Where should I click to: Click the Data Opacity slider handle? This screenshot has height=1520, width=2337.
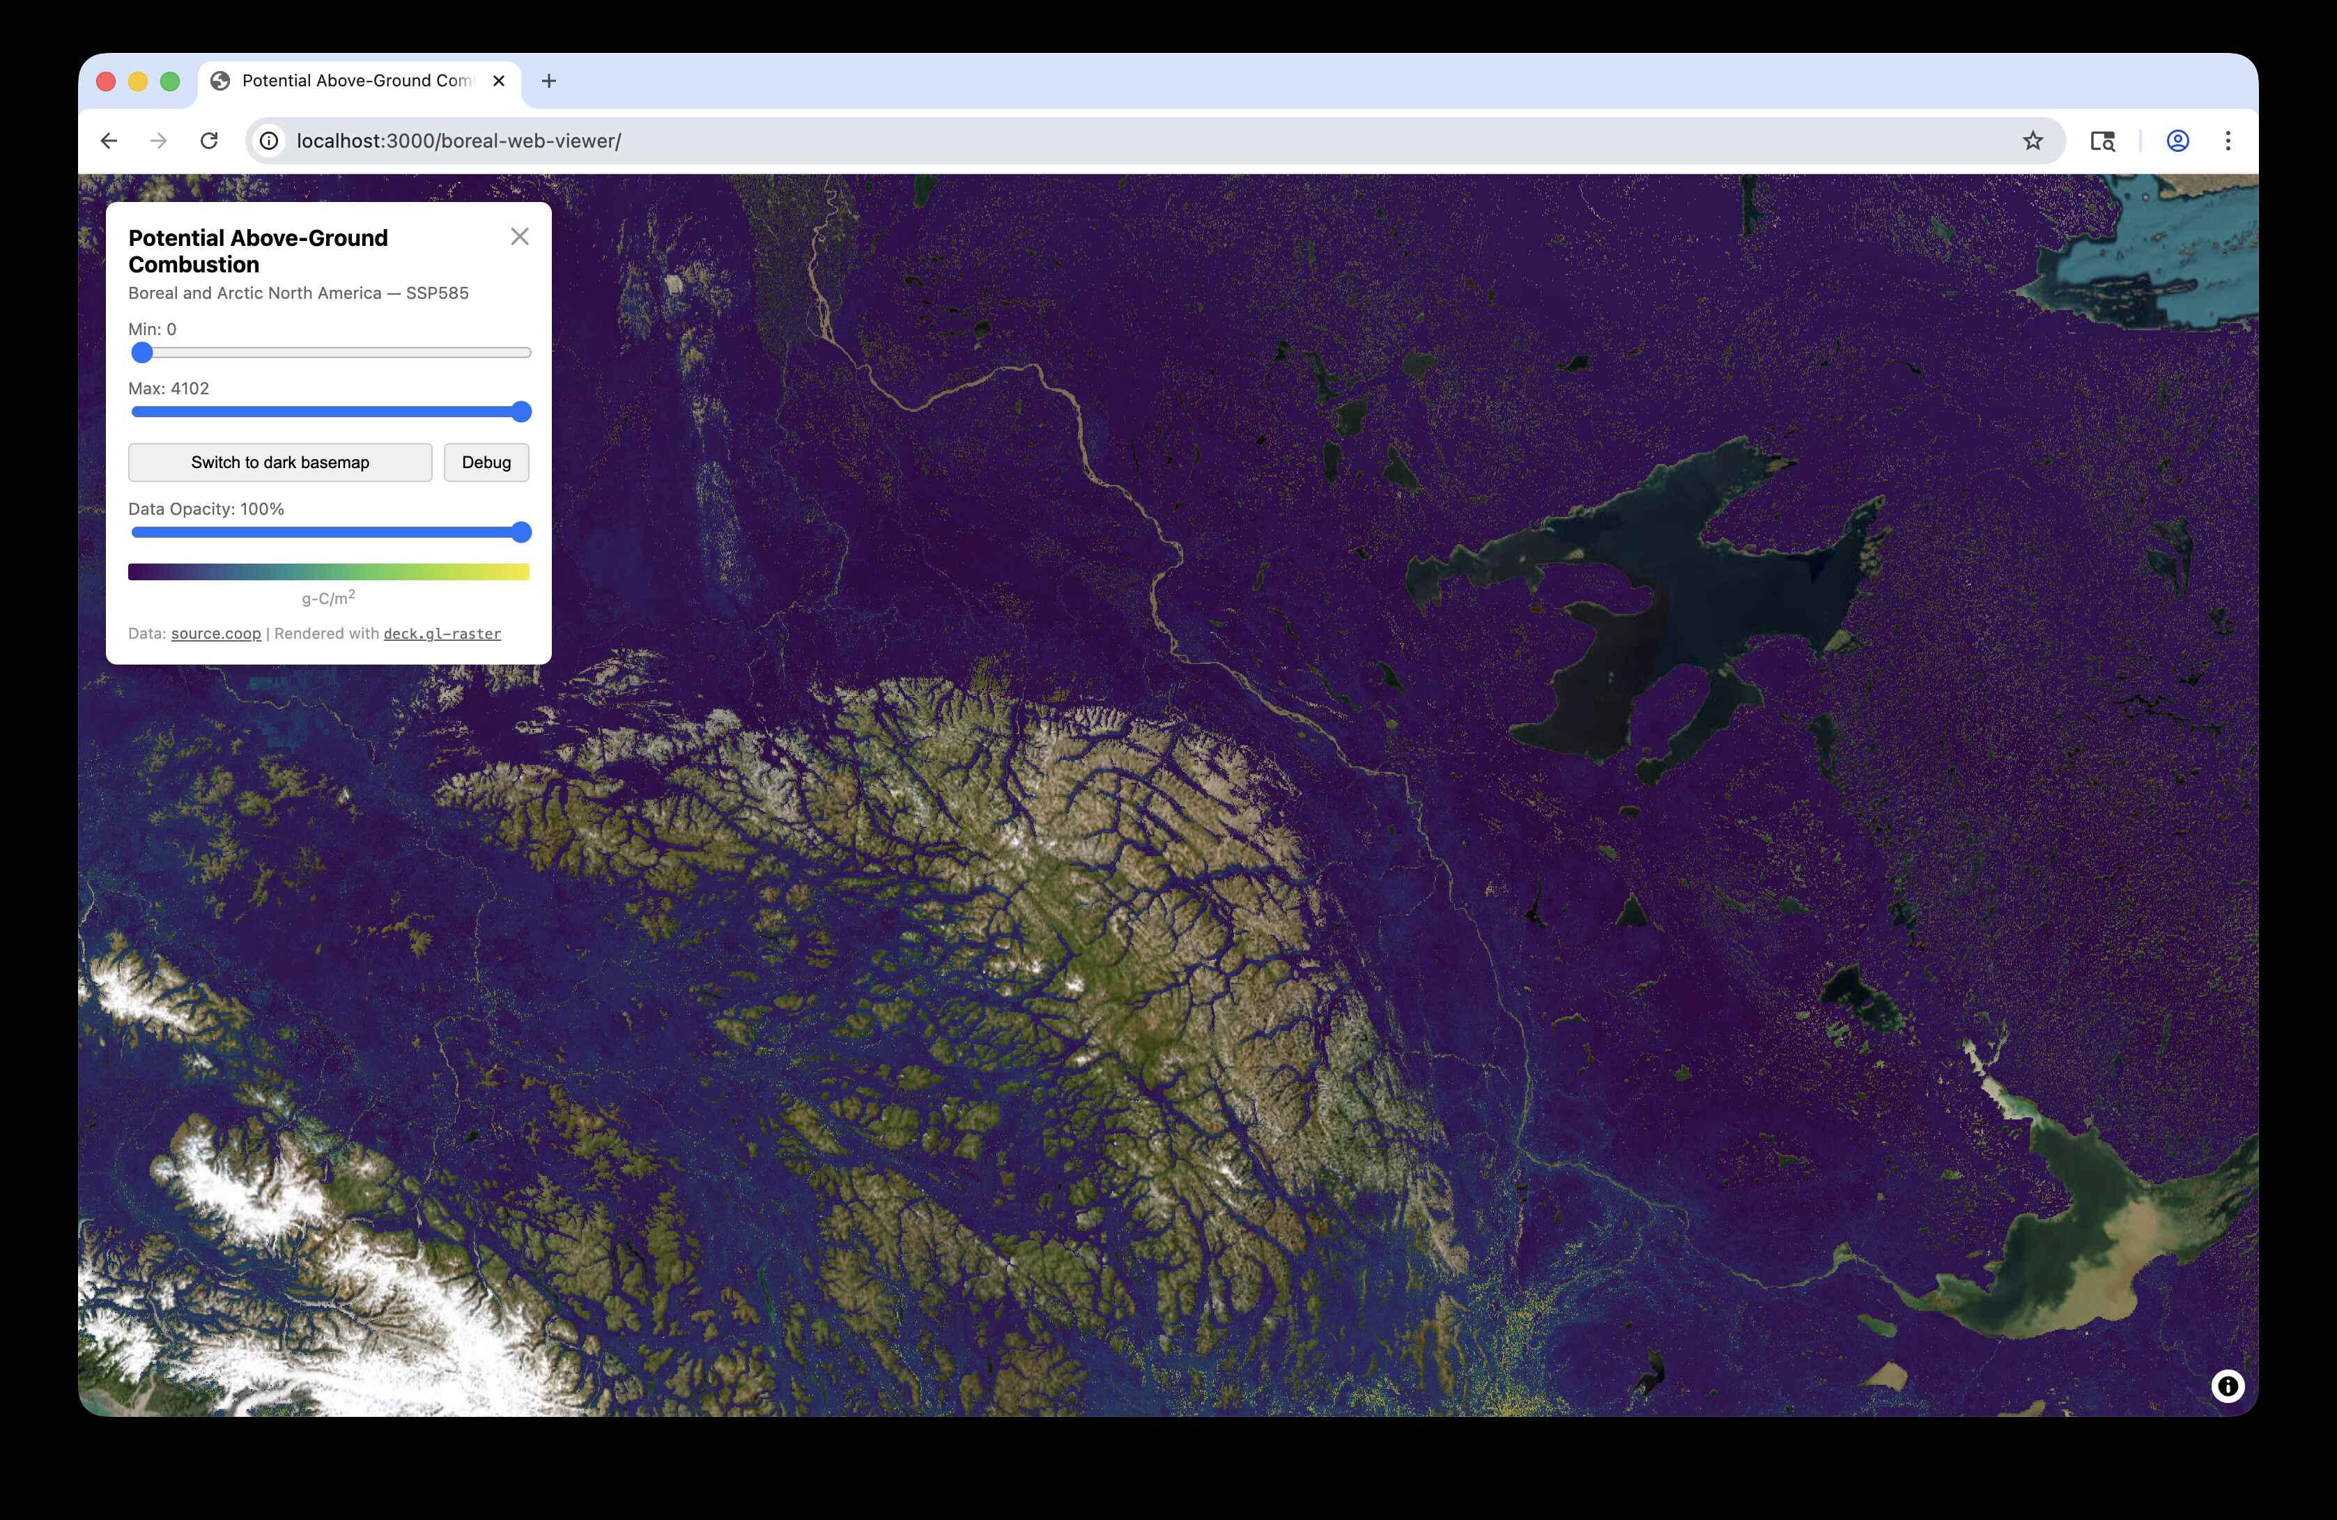pyautogui.click(x=521, y=532)
